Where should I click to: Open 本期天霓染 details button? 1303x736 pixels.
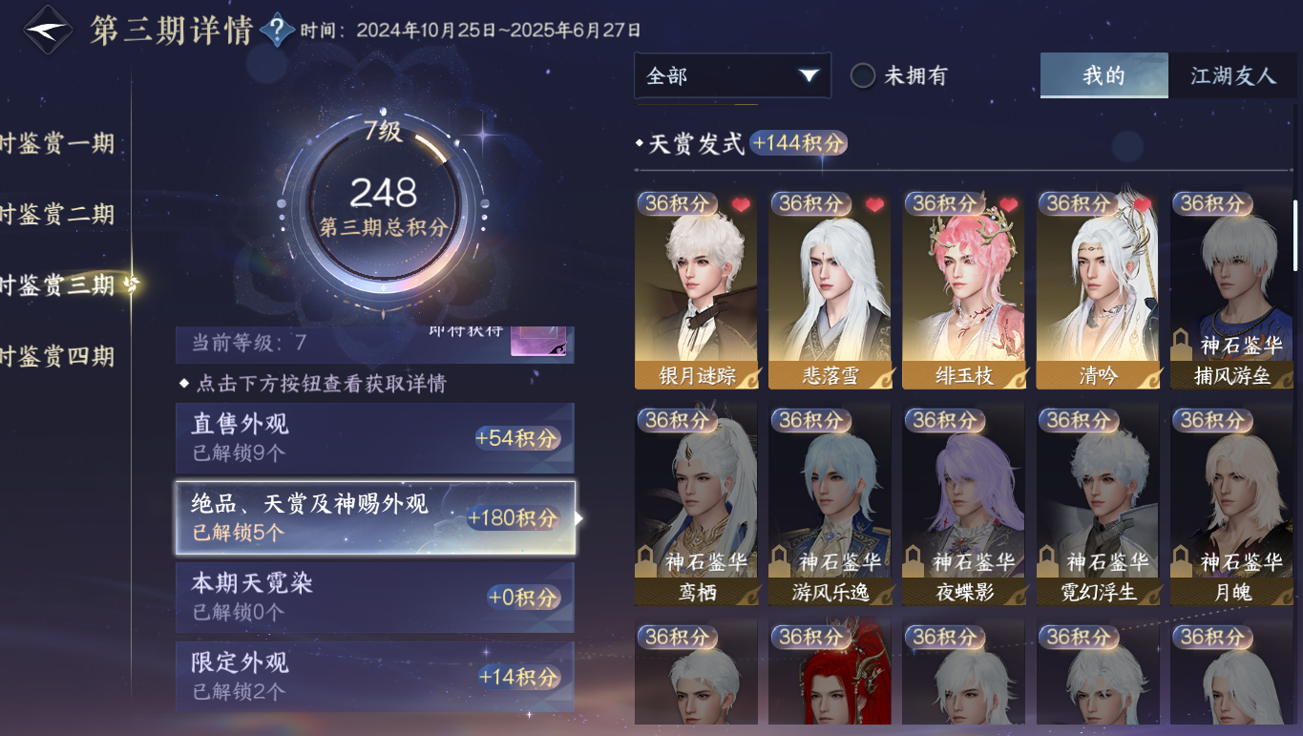coord(375,598)
